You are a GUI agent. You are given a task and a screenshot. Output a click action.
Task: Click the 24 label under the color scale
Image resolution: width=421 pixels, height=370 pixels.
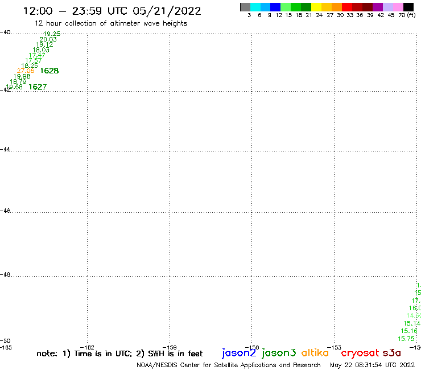point(319,15)
